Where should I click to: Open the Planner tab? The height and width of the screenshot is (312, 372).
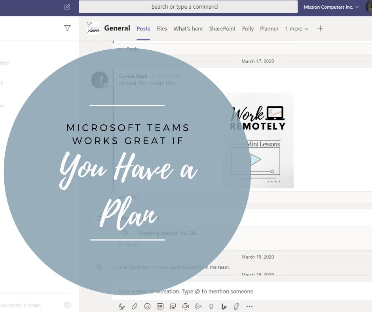pos(269,29)
